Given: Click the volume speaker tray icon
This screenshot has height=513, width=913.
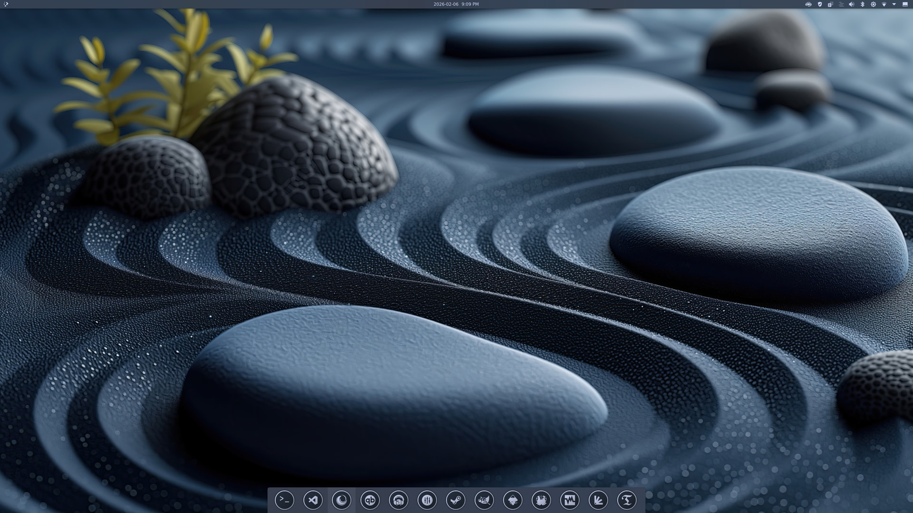Looking at the screenshot, I should pyautogui.click(x=852, y=4).
